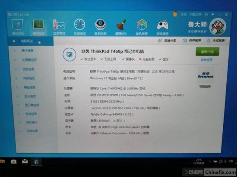Click the CPU temperature readout in taskbar

[x=199, y=162]
